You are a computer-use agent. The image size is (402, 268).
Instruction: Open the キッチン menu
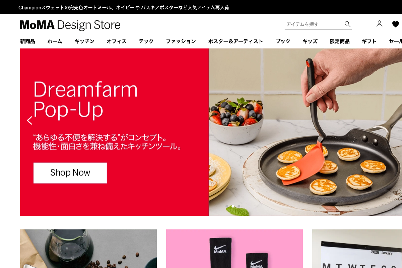pos(84,41)
